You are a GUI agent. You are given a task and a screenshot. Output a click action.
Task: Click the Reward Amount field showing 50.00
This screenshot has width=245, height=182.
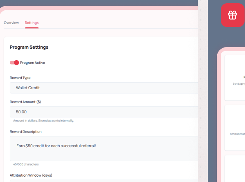coord(104,112)
